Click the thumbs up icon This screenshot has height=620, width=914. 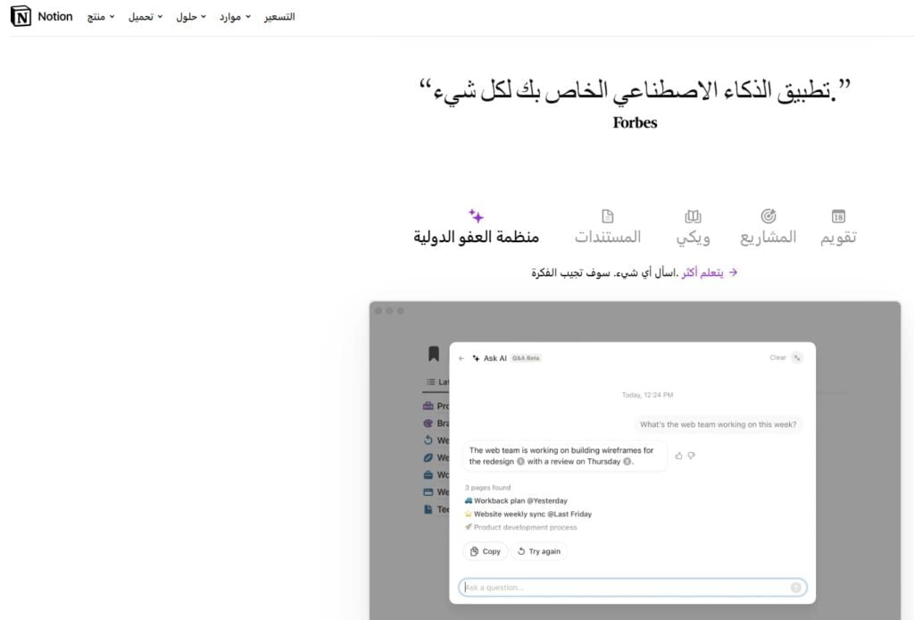(678, 456)
